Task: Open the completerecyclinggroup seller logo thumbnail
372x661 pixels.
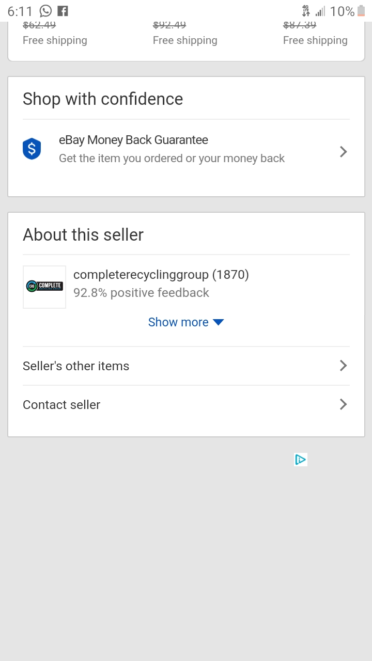Action: coord(44,287)
